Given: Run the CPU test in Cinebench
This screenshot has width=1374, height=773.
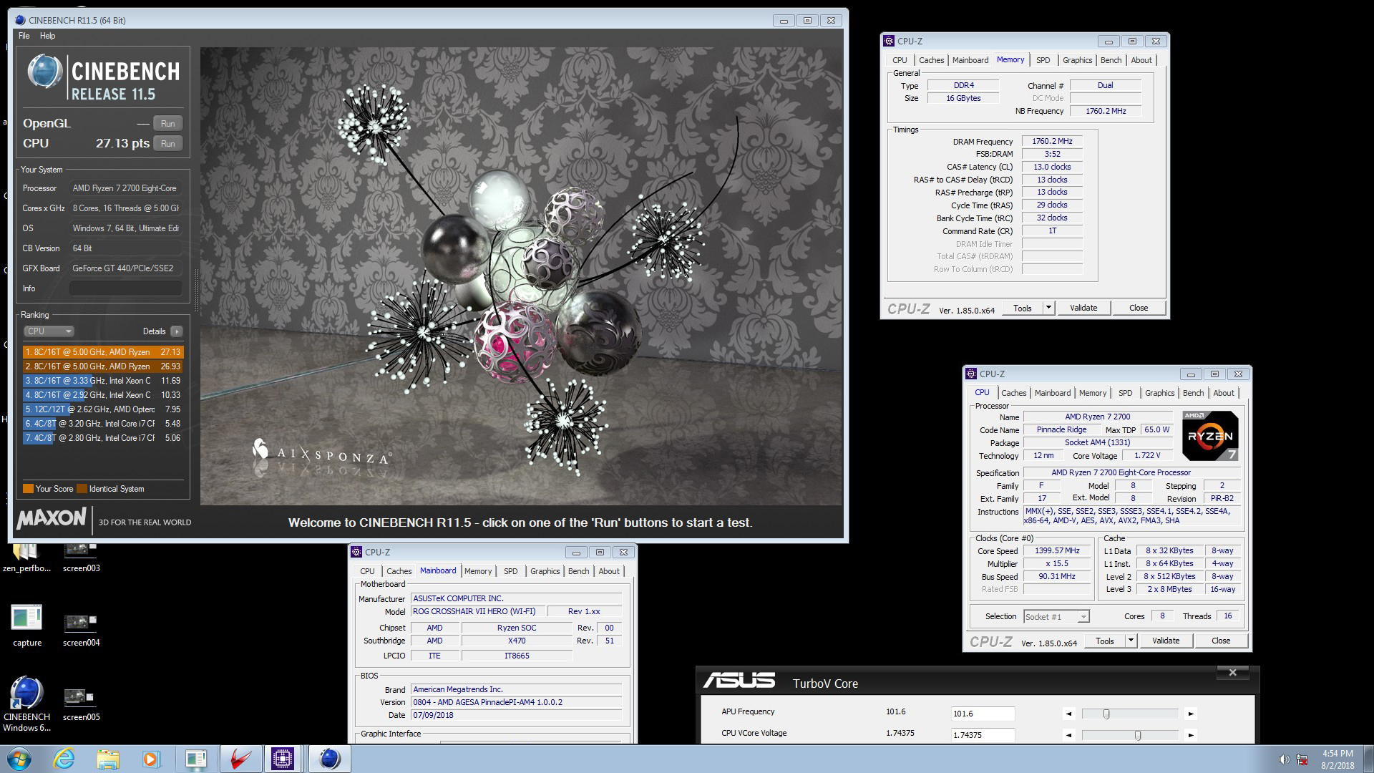Looking at the screenshot, I should (168, 143).
